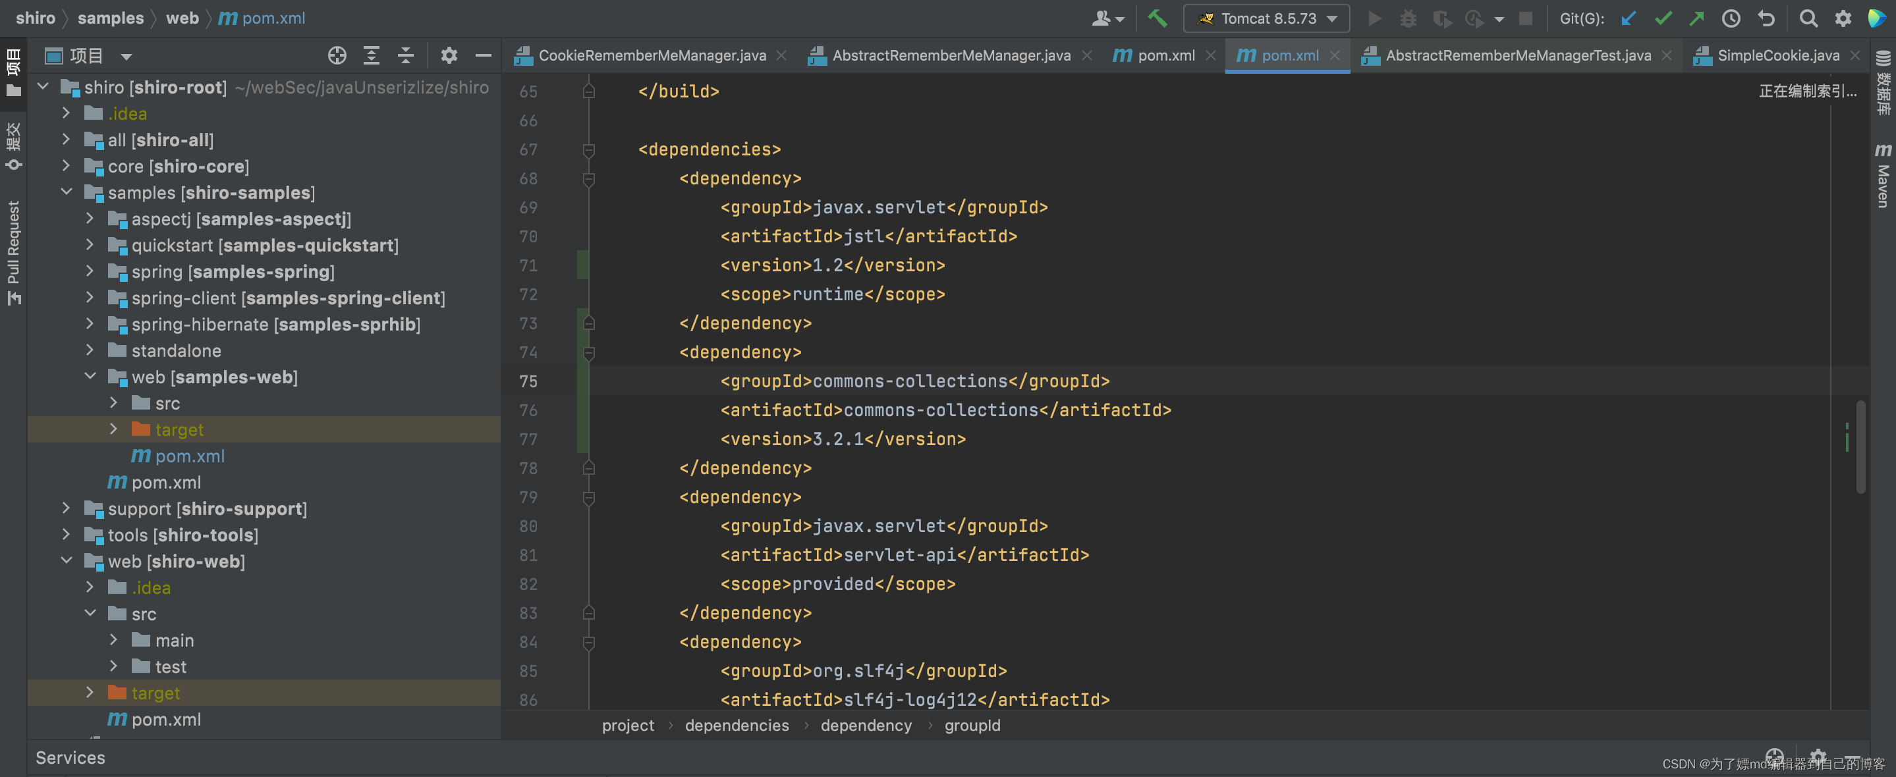Open project panel options gear
Screen dimensions: 1896x777
tap(449, 56)
